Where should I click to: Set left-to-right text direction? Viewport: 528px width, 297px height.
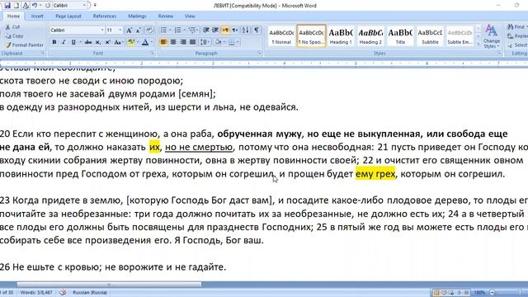[225, 31]
